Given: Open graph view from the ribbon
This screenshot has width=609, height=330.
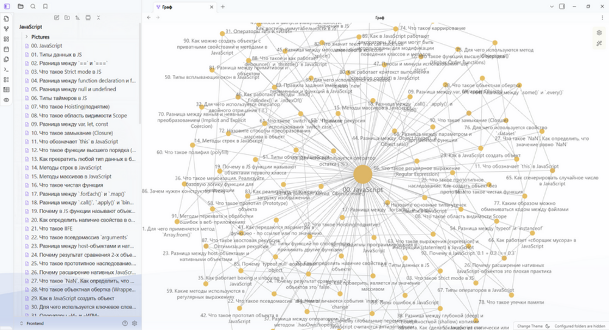Looking at the screenshot, I should (7, 29).
